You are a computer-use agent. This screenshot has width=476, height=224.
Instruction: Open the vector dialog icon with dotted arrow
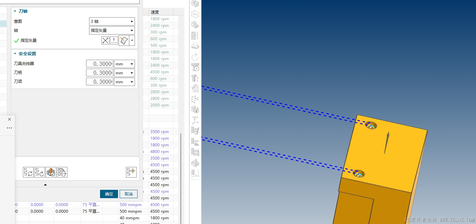[x=114, y=40]
